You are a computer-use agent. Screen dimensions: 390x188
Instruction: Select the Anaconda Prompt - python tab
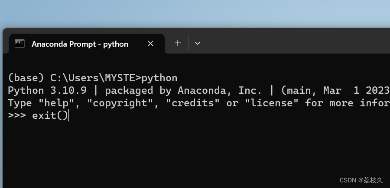pyautogui.click(x=80, y=44)
